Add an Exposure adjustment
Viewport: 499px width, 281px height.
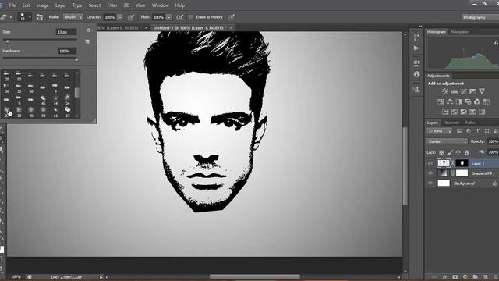tap(473, 91)
